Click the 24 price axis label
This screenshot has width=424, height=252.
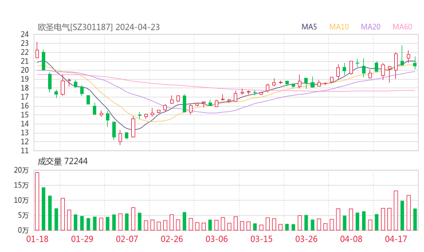tap(25, 34)
